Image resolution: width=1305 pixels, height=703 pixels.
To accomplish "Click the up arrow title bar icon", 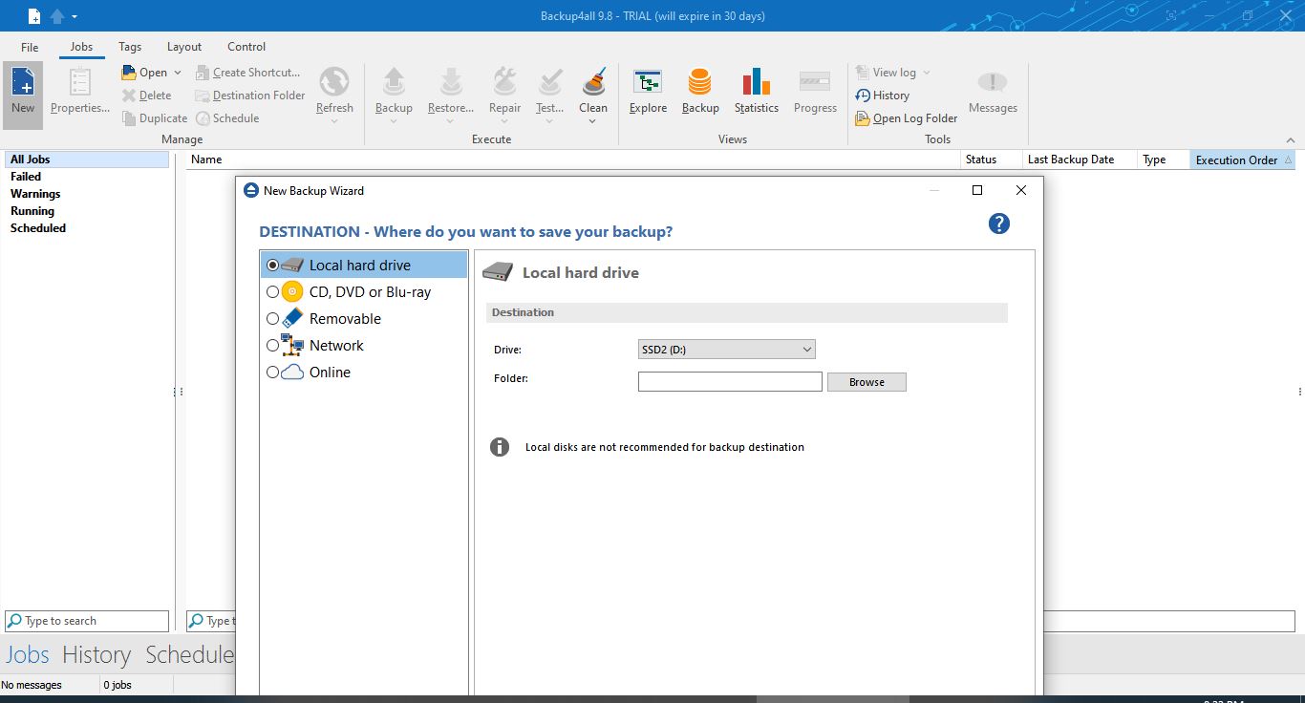I will (57, 16).
